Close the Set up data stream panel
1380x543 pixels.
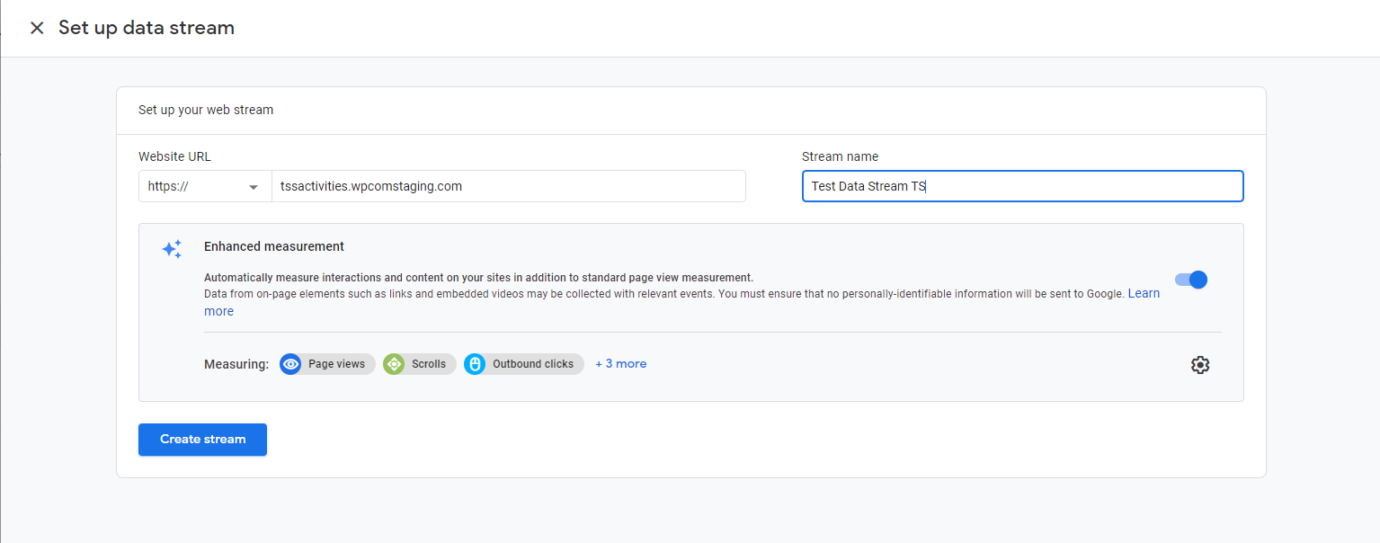coord(37,28)
